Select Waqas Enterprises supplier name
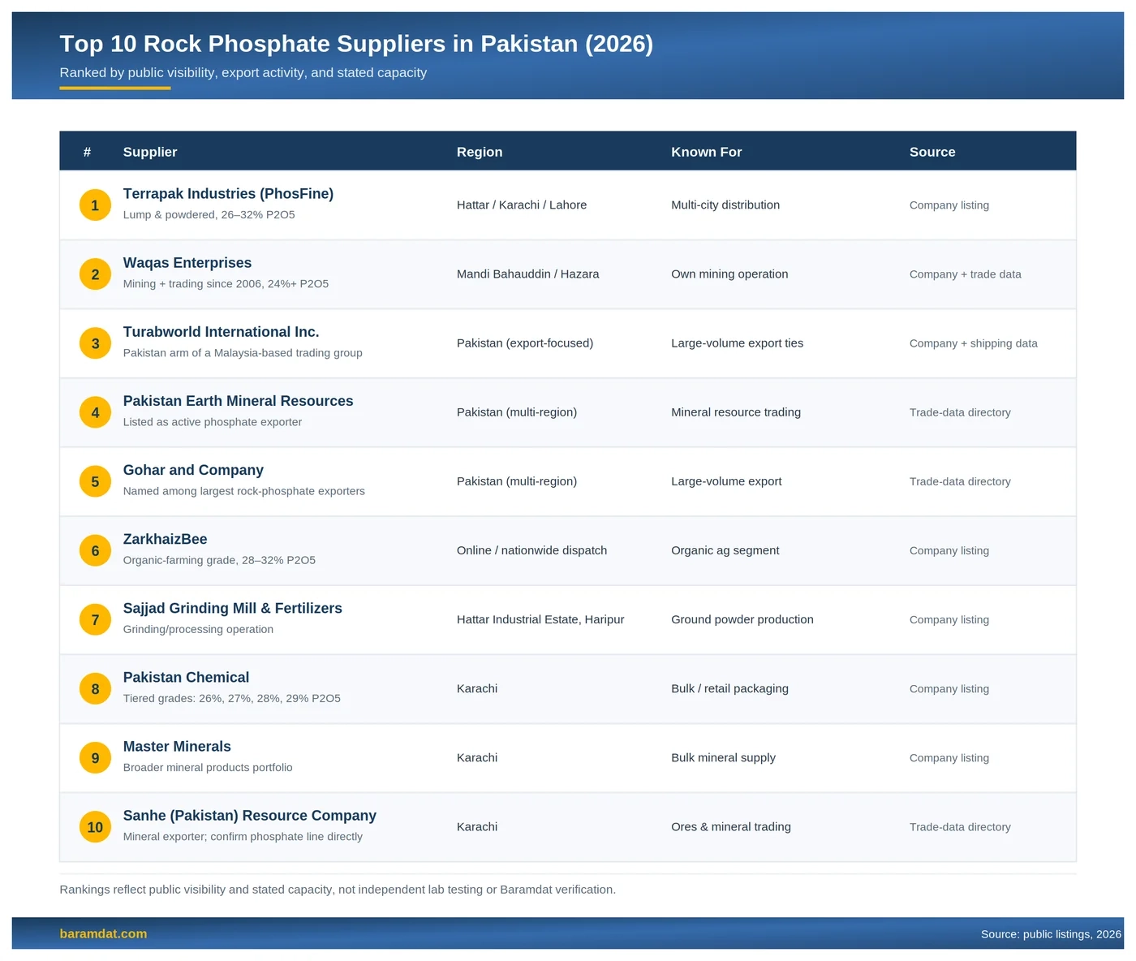The image size is (1136, 961). (x=187, y=262)
